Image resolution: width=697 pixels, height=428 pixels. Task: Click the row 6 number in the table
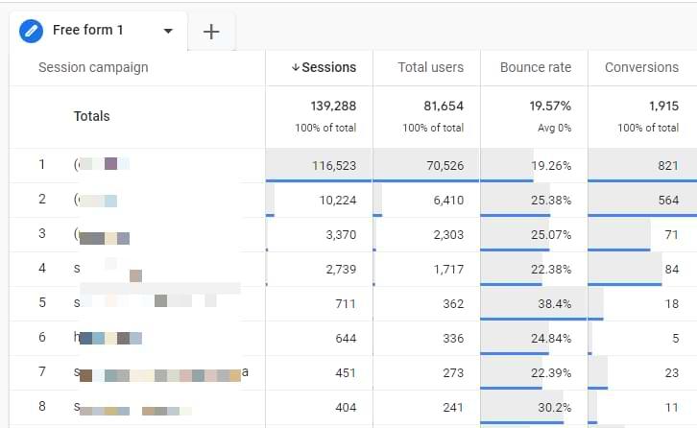pos(41,338)
